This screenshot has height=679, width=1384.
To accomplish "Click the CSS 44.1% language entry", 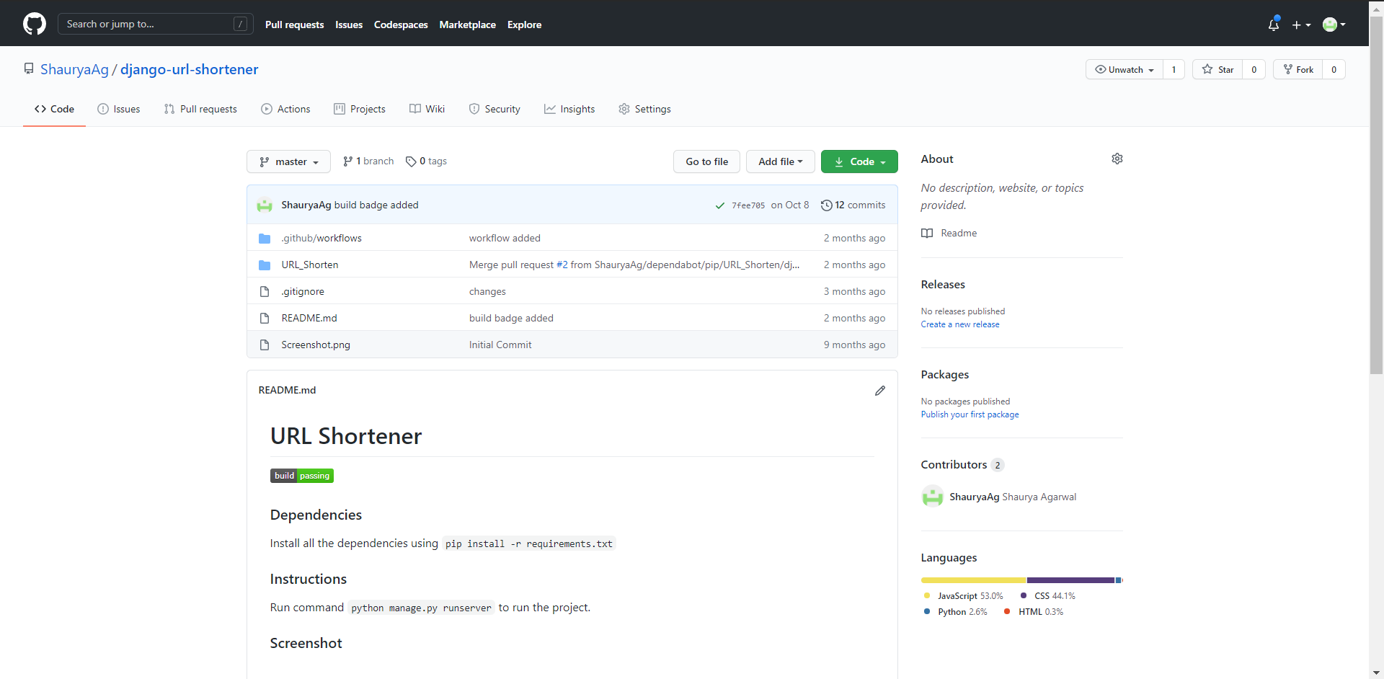I will point(1047,596).
